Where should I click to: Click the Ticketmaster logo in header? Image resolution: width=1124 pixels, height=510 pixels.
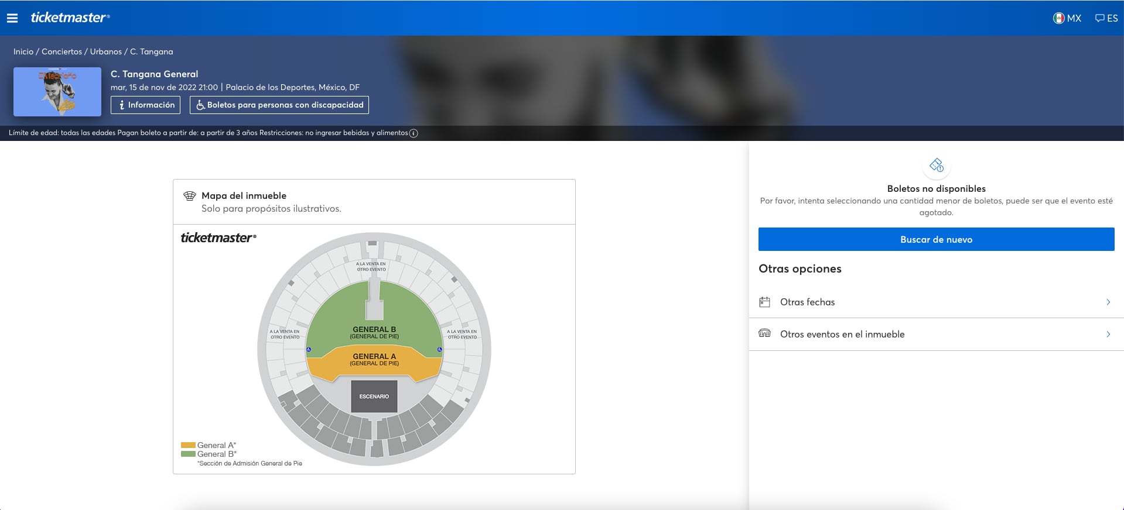(70, 18)
